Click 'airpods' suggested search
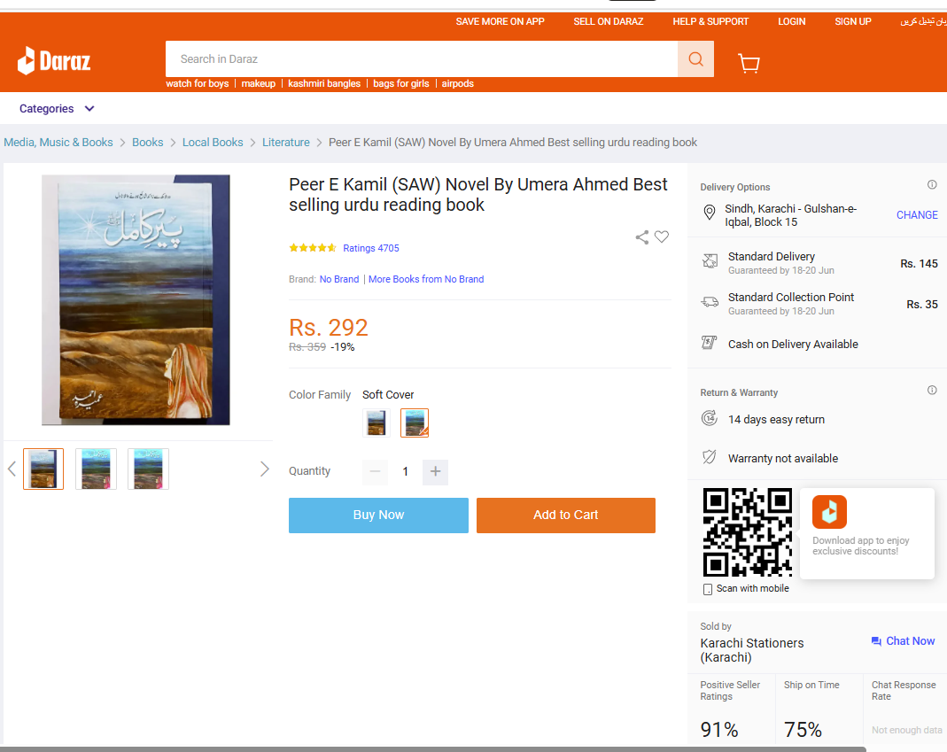Screen dimensions: 947x752 458,84
